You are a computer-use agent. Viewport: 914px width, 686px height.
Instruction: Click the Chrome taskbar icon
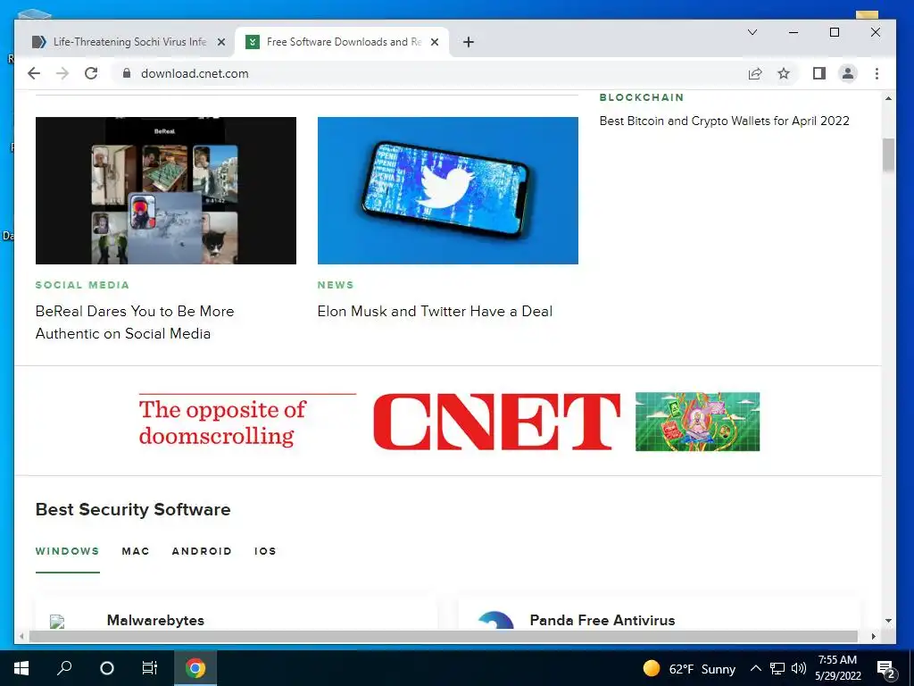195,668
